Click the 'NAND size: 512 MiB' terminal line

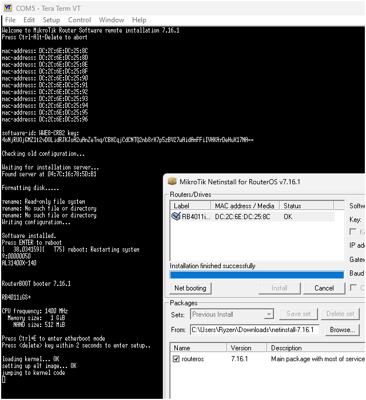(x=39, y=325)
